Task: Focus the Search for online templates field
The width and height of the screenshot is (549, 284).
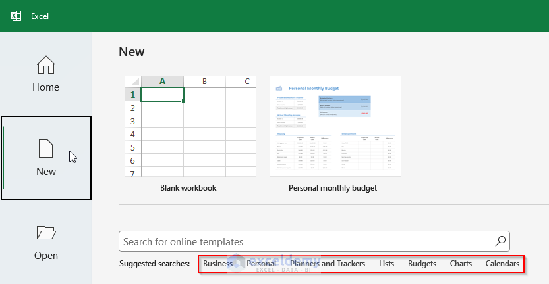Action: pos(314,241)
